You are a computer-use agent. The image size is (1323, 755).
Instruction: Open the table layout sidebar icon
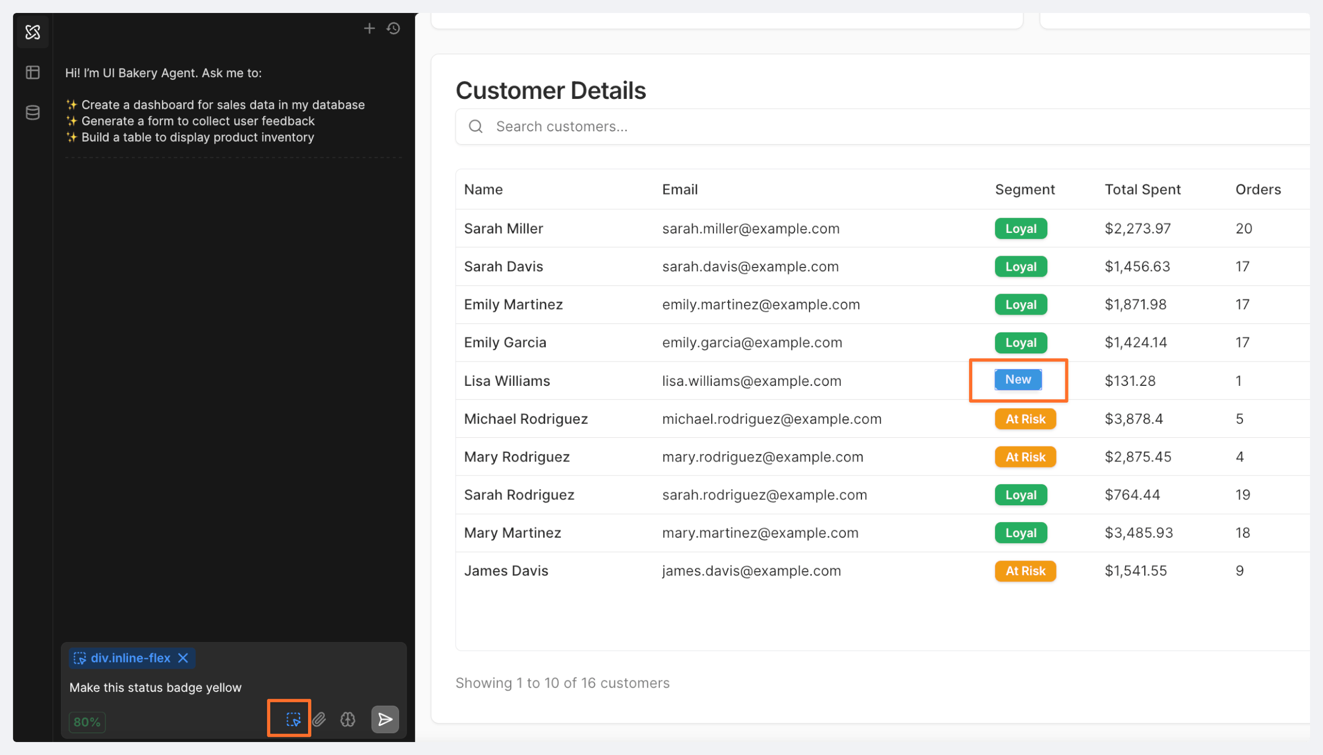pyautogui.click(x=33, y=72)
